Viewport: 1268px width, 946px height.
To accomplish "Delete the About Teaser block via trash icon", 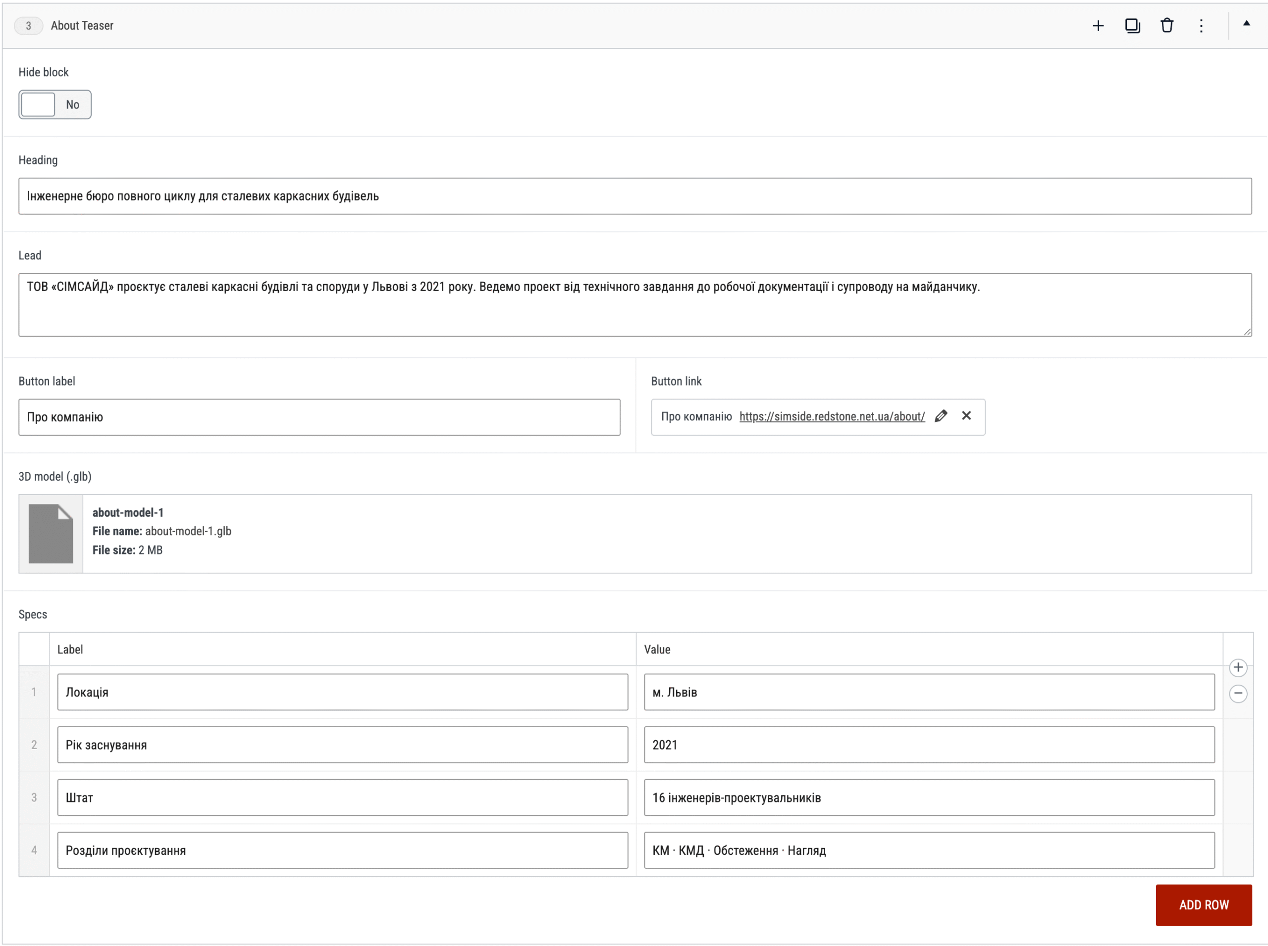I will click(1166, 26).
